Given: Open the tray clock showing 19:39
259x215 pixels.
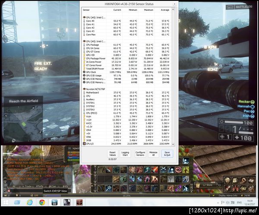Looking at the screenshot, I should [250, 202].
